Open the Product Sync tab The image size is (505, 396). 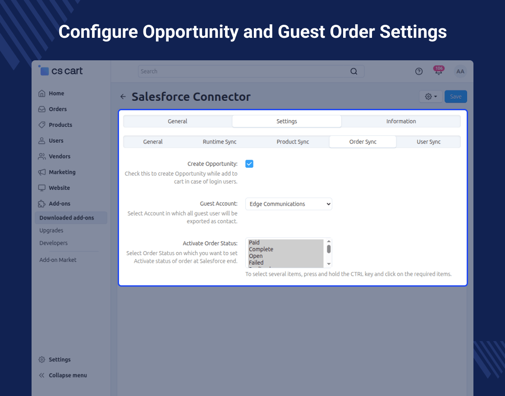(293, 142)
